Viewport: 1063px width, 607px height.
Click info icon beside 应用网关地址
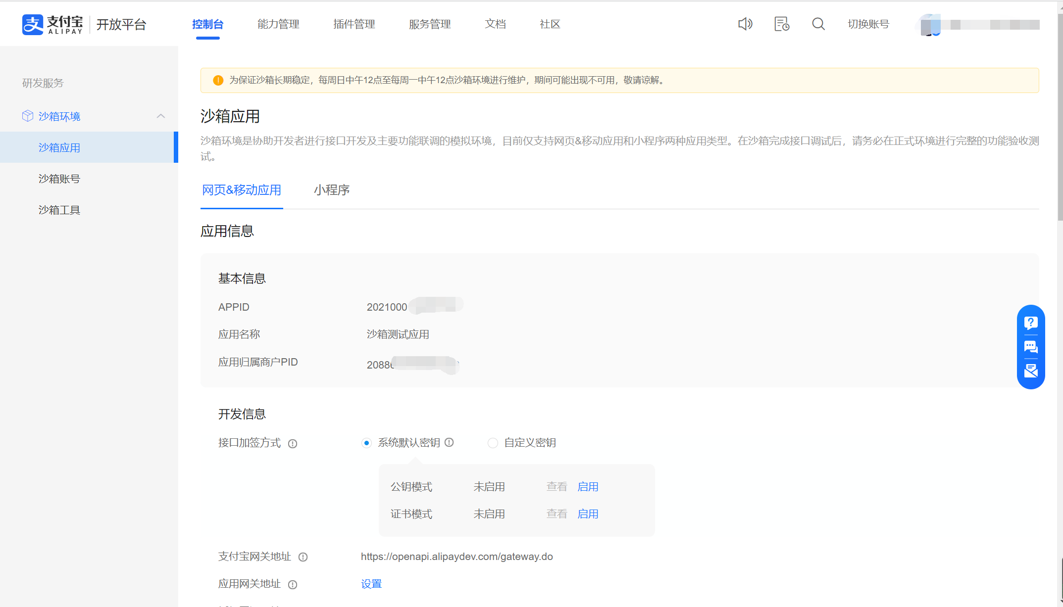(x=293, y=585)
